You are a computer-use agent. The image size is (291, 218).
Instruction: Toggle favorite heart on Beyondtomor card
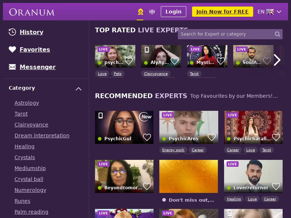tap(147, 186)
